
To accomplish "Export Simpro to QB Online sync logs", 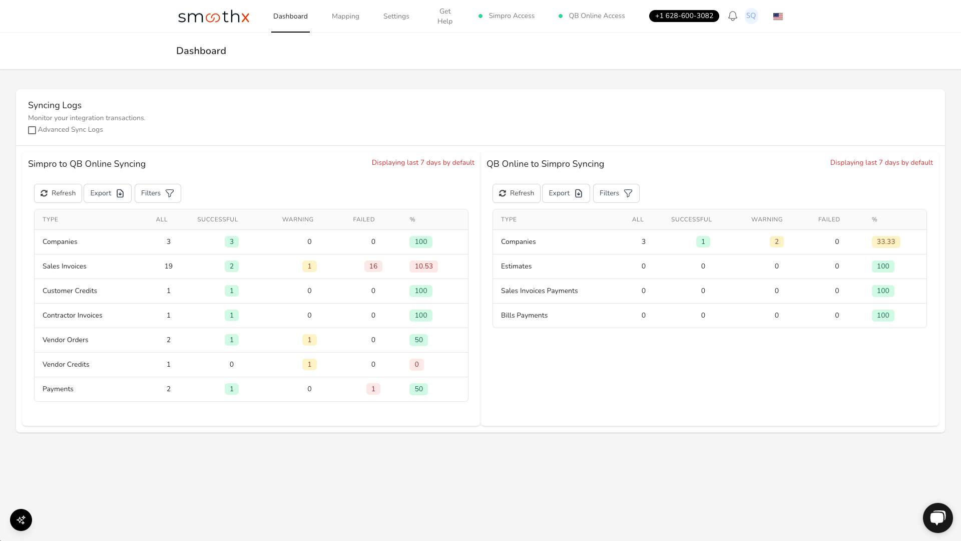I will click(107, 193).
